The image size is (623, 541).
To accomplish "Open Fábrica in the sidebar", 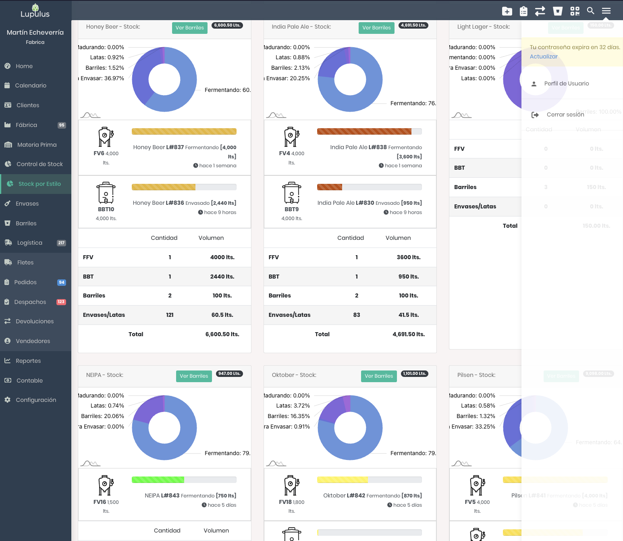I will coord(27,125).
